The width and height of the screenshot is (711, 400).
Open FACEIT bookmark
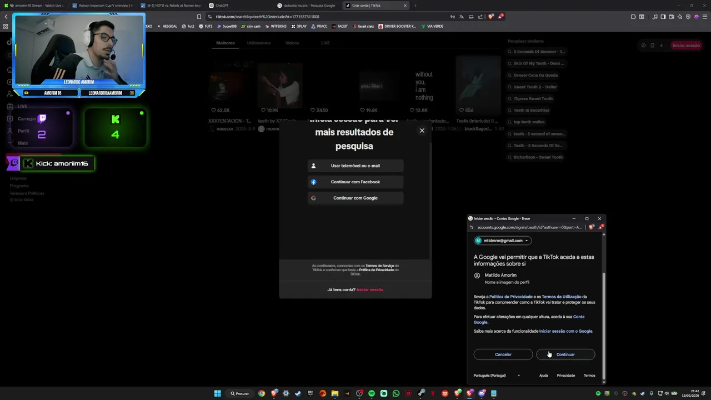[339, 26]
